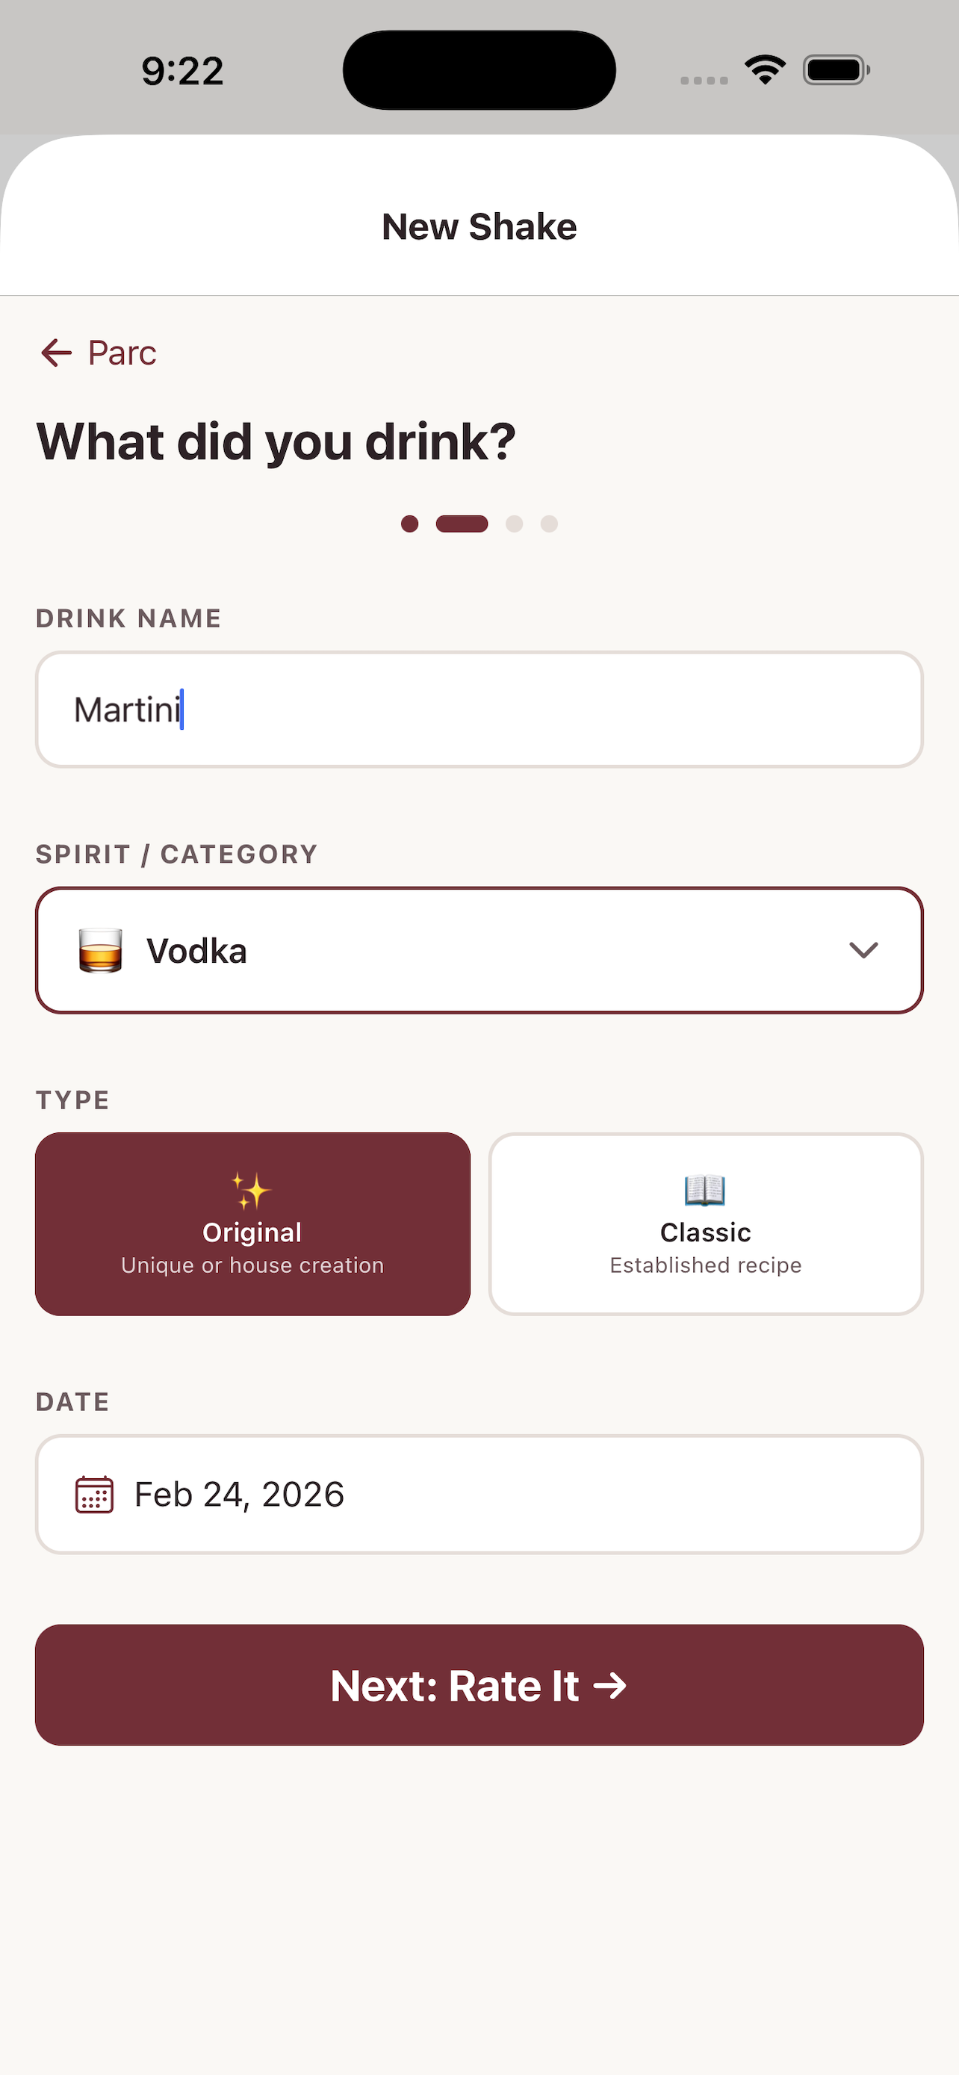Open the Feb 24, 2026 date picker
The height and width of the screenshot is (2075, 959).
pos(479,1494)
